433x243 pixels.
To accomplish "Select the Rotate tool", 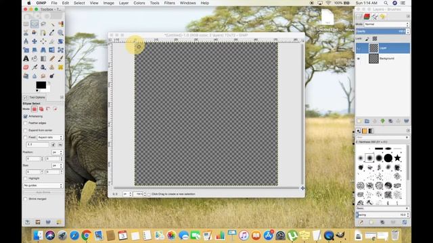I will coord(60,41).
